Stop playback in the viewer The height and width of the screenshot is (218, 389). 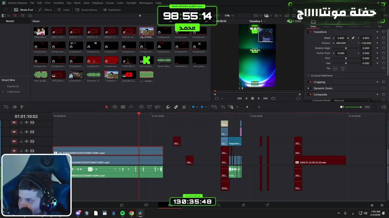tap(252, 98)
